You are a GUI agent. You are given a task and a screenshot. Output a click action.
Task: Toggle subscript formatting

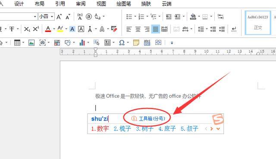(27, 29)
